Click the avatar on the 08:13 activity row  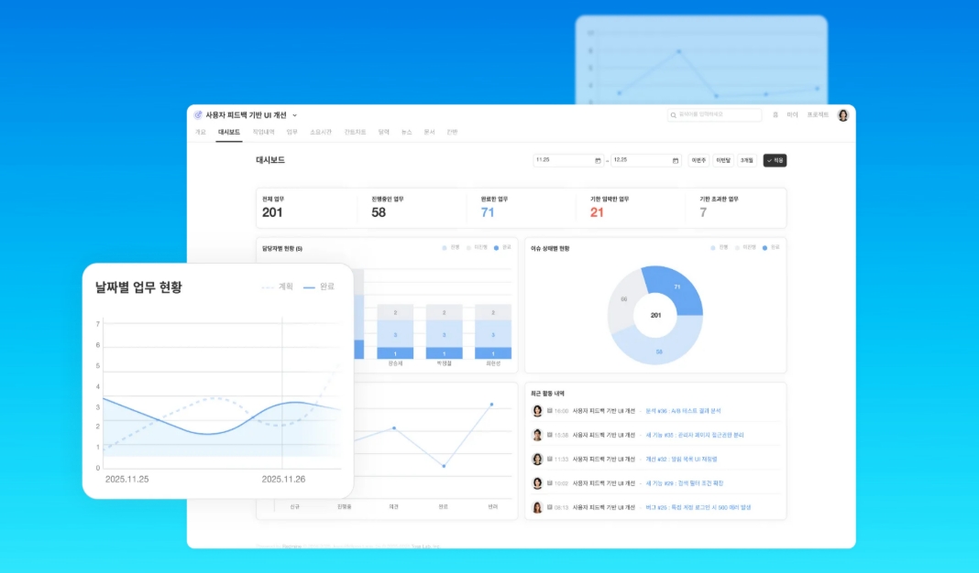(538, 507)
